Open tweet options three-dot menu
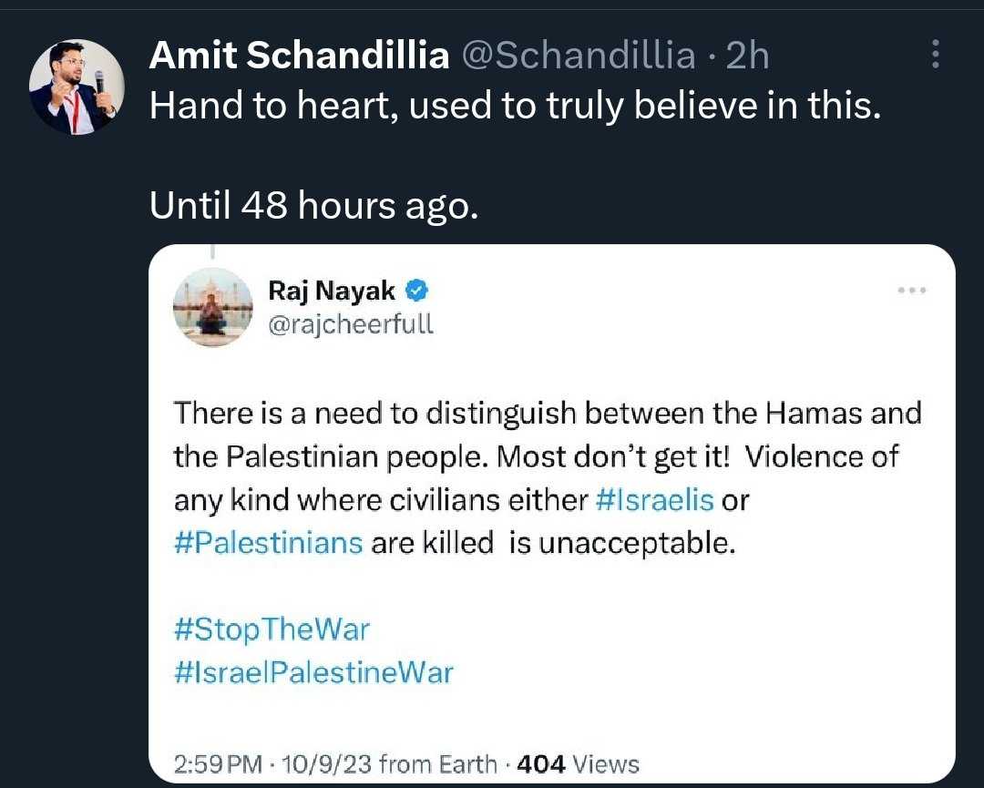This screenshot has width=984, height=788. [x=936, y=56]
